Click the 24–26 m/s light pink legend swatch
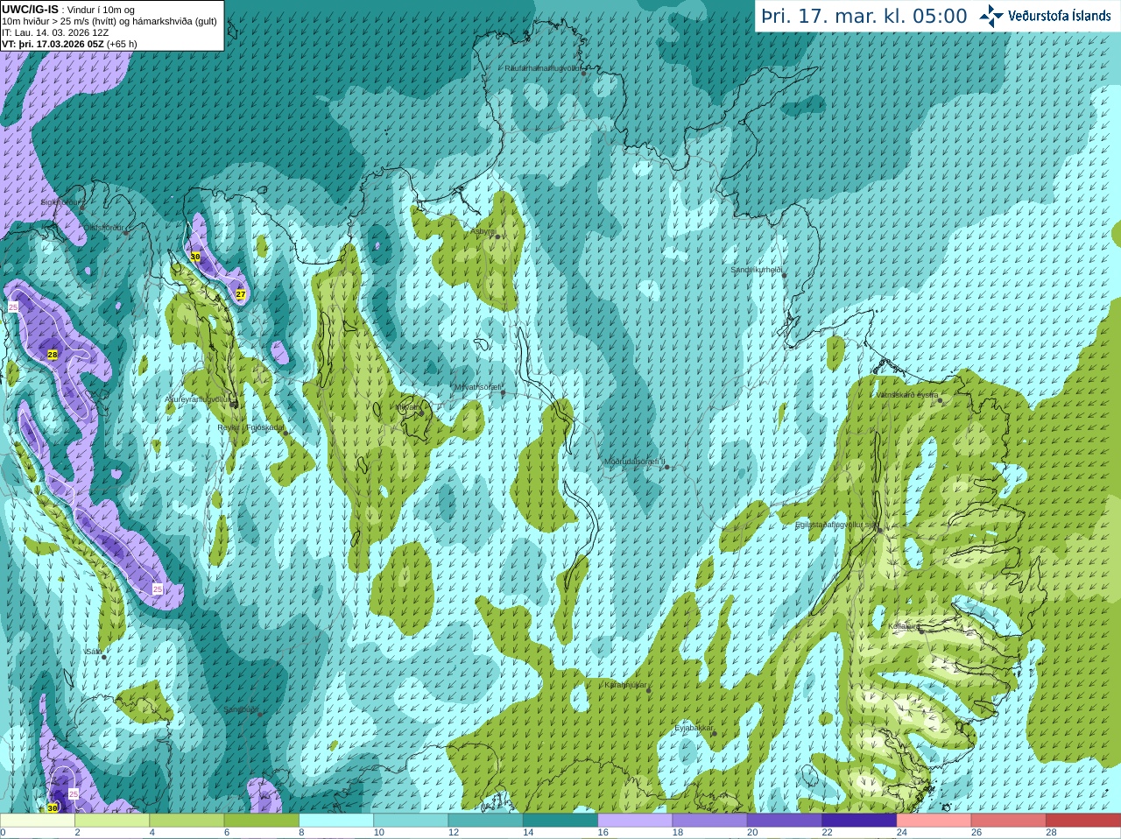1121x839 pixels. click(x=934, y=821)
